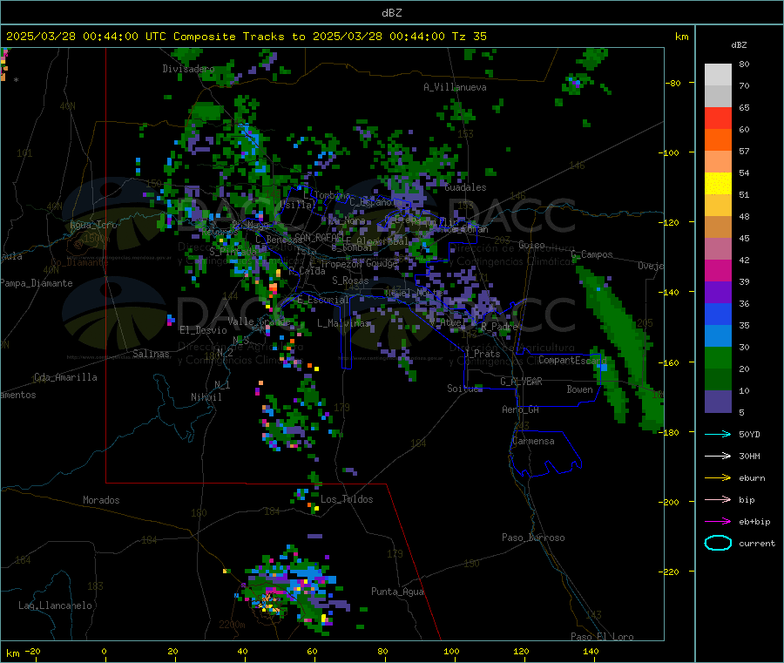Select the magenta 39 dBZ legend swatch
Viewport: 784px width, 663px height.
718,270
